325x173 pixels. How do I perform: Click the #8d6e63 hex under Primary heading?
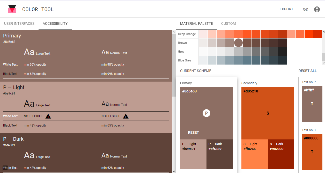[9, 42]
